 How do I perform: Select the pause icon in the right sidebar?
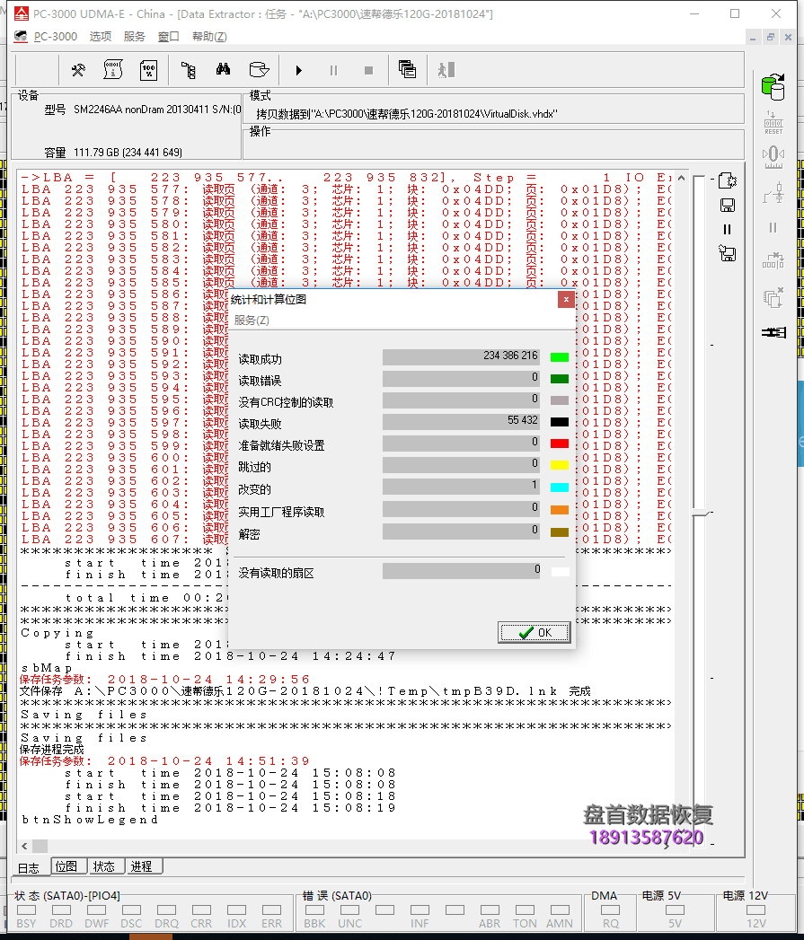[x=773, y=228]
